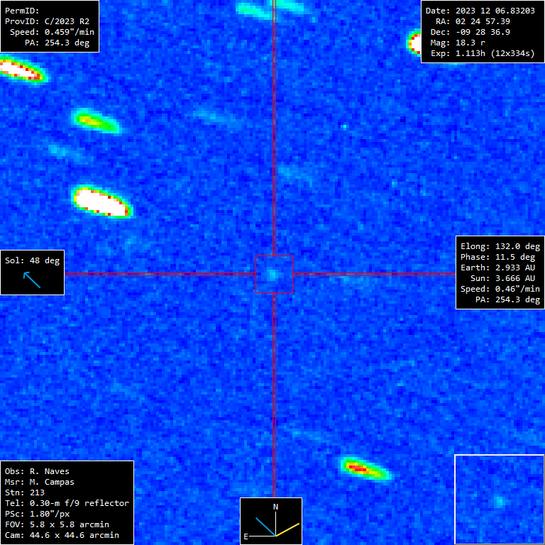Click the Tel: 0.30-m f/9 reflector line
This screenshot has width=545, height=545.
click(67, 503)
